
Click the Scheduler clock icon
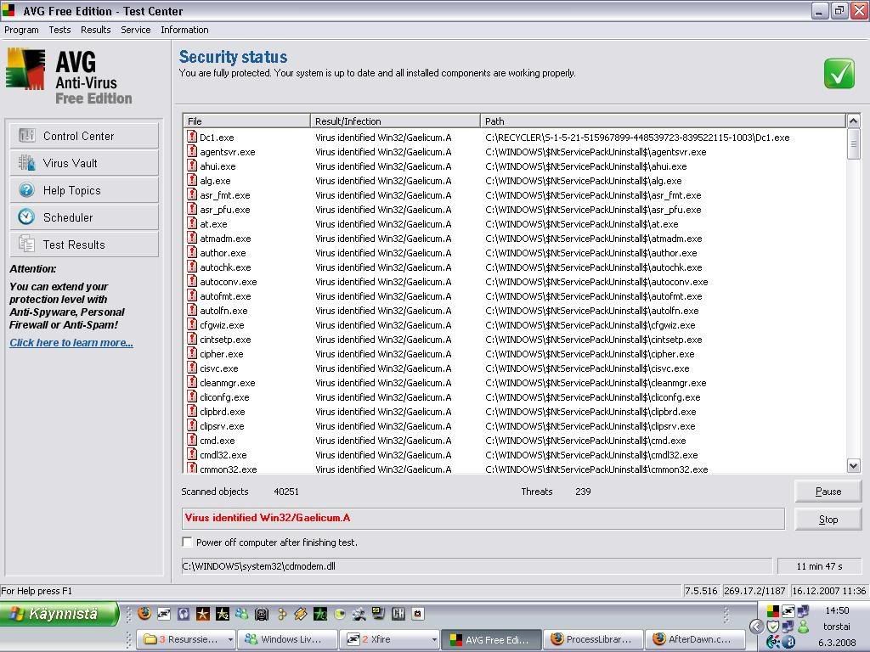point(26,216)
